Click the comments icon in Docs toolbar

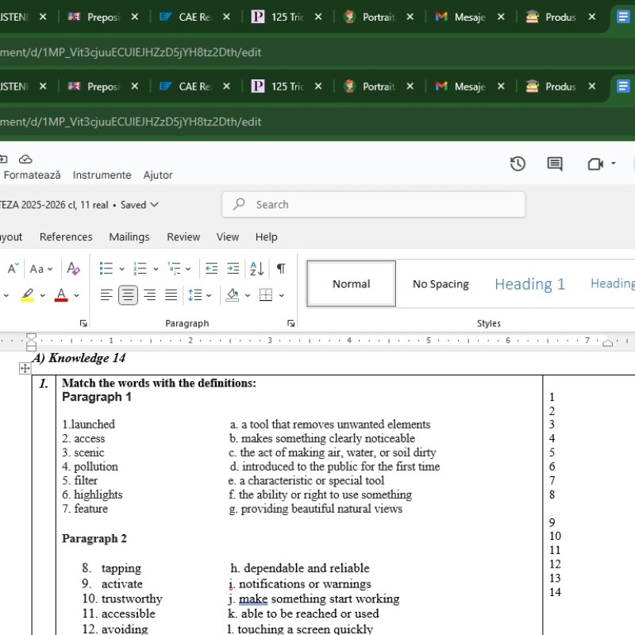[x=554, y=164]
